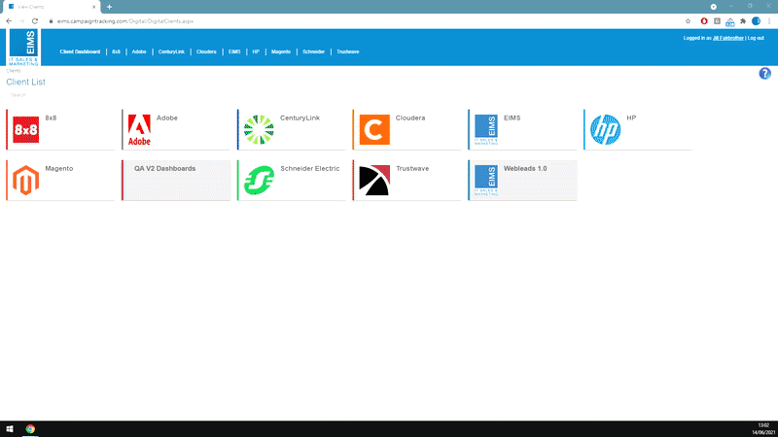Choose CenturyLink in the navigation bar
778x437 pixels.
[171, 51]
